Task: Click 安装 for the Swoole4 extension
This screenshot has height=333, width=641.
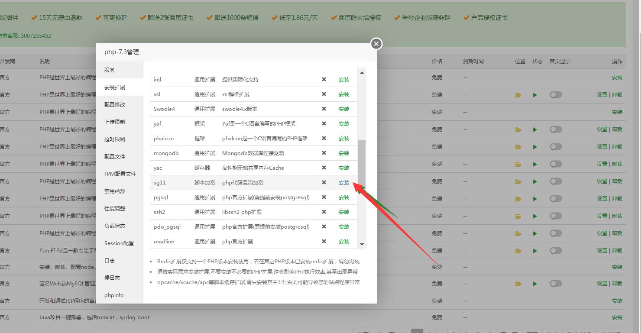Action: point(344,109)
